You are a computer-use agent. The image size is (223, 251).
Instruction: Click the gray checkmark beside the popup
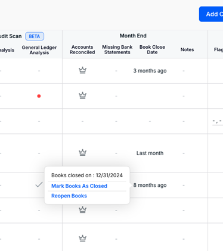point(39,185)
